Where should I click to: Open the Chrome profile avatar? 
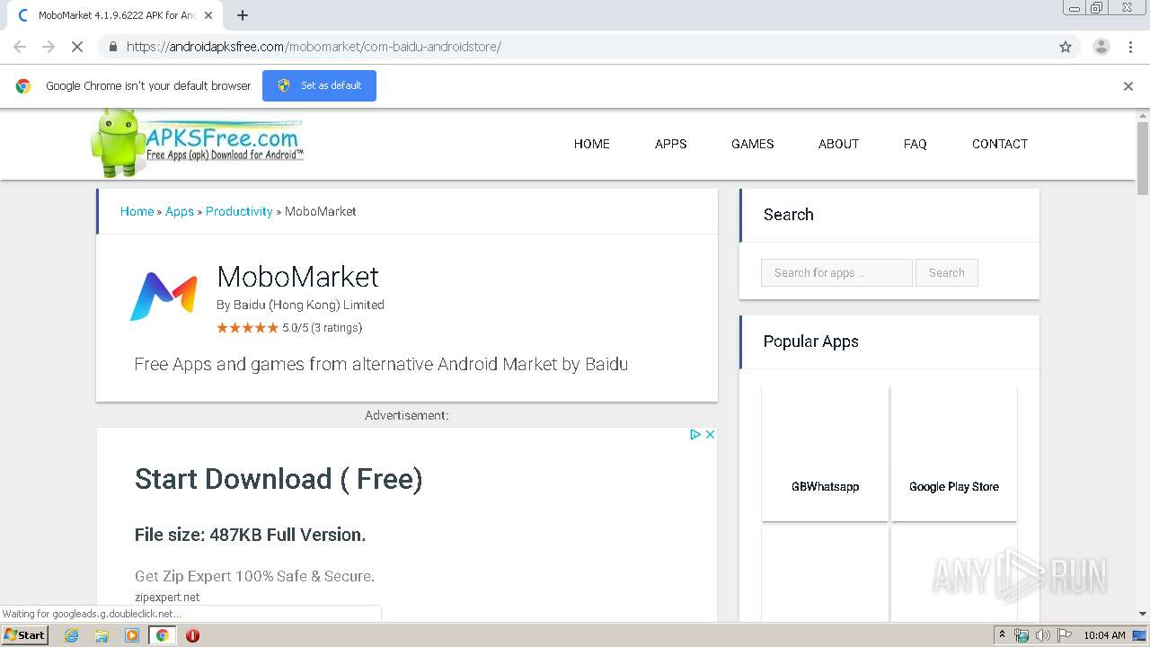click(x=1101, y=47)
